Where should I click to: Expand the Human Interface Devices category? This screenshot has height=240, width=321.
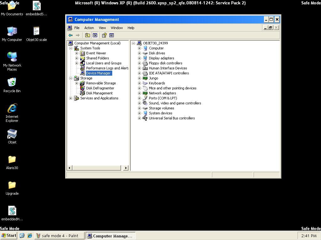[139, 68]
